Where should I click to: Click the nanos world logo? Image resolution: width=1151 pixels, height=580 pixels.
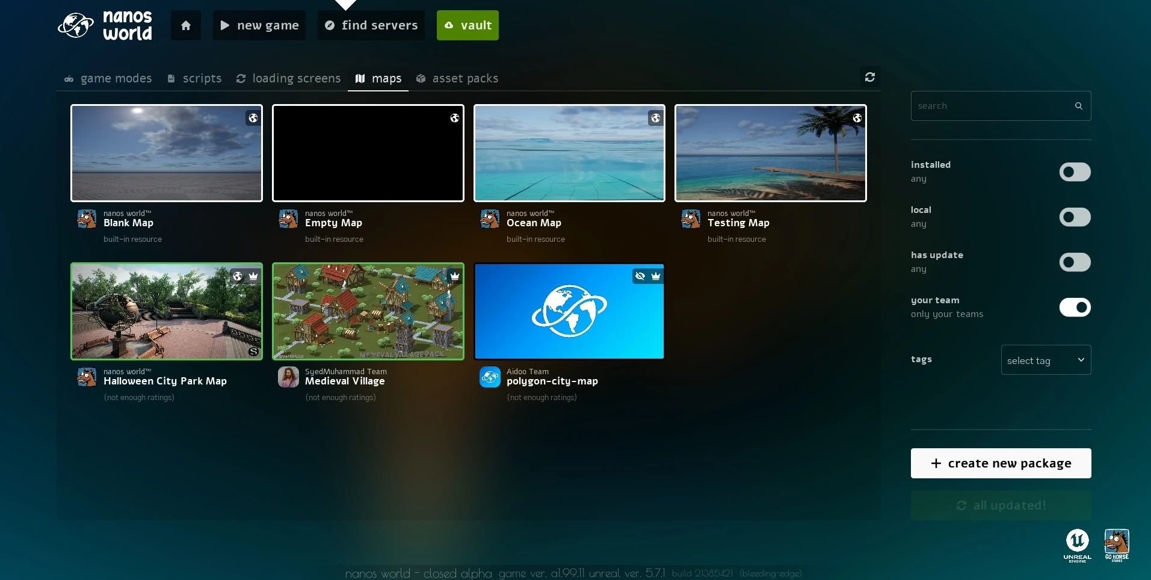pyautogui.click(x=105, y=25)
